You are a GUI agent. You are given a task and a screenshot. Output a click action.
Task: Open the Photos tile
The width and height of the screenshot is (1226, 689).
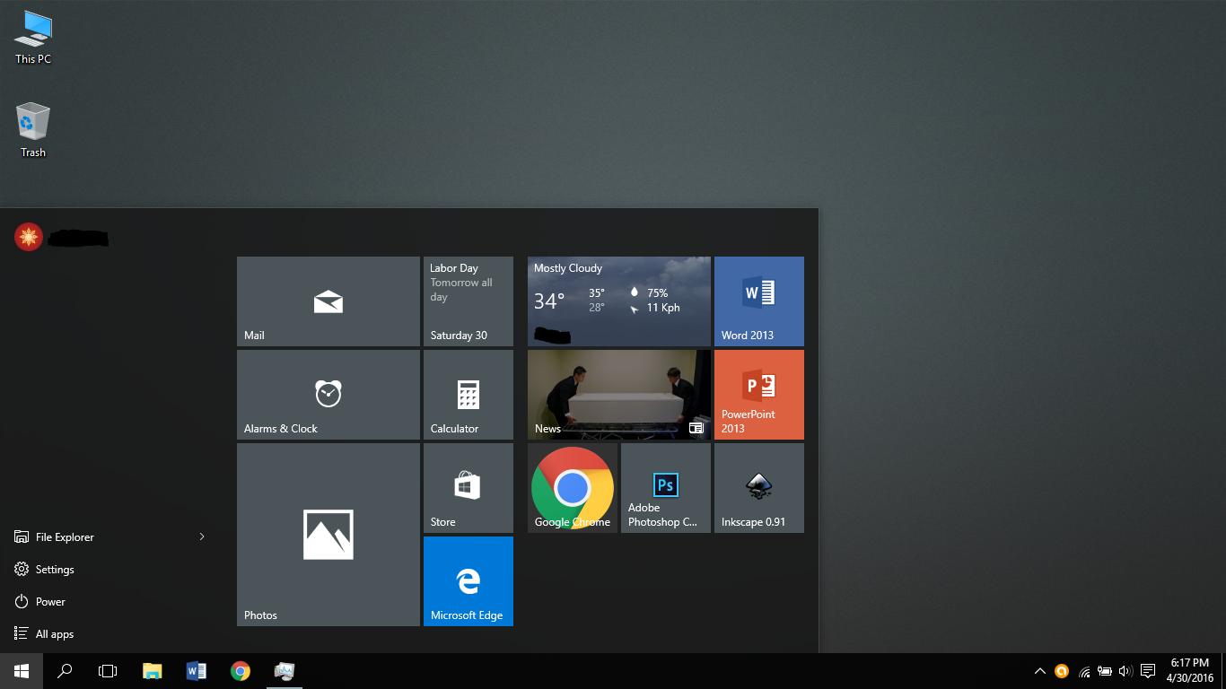[x=328, y=535]
